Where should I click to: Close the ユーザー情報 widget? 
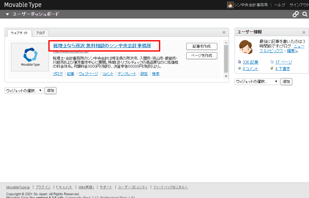coord(304,32)
